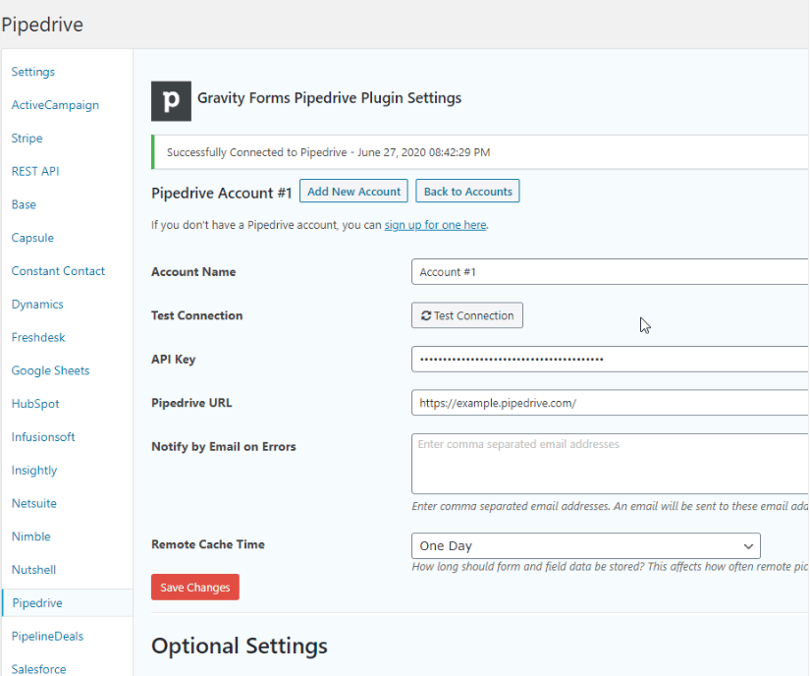Click into the API Key field

pyautogui.click(x=610, y=360)
